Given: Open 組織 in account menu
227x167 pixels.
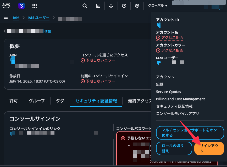Looking at the screenshot, I should click(x=160, y=84).
